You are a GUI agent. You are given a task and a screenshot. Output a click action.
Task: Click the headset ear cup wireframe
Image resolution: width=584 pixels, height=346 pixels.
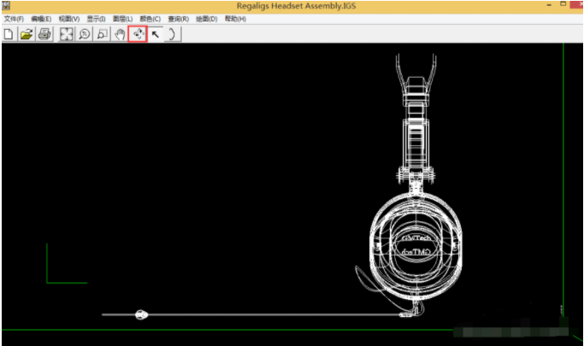pyautogui.click(x=416, y=245)
